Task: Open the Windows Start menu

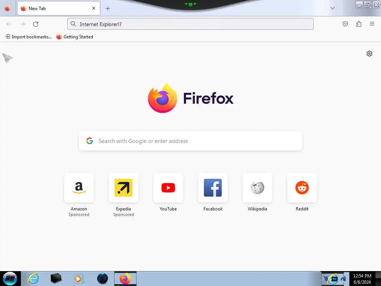Action: point(10,279)
